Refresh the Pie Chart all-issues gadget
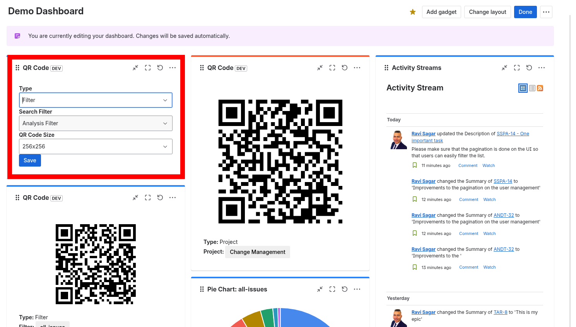 point(345,289)
